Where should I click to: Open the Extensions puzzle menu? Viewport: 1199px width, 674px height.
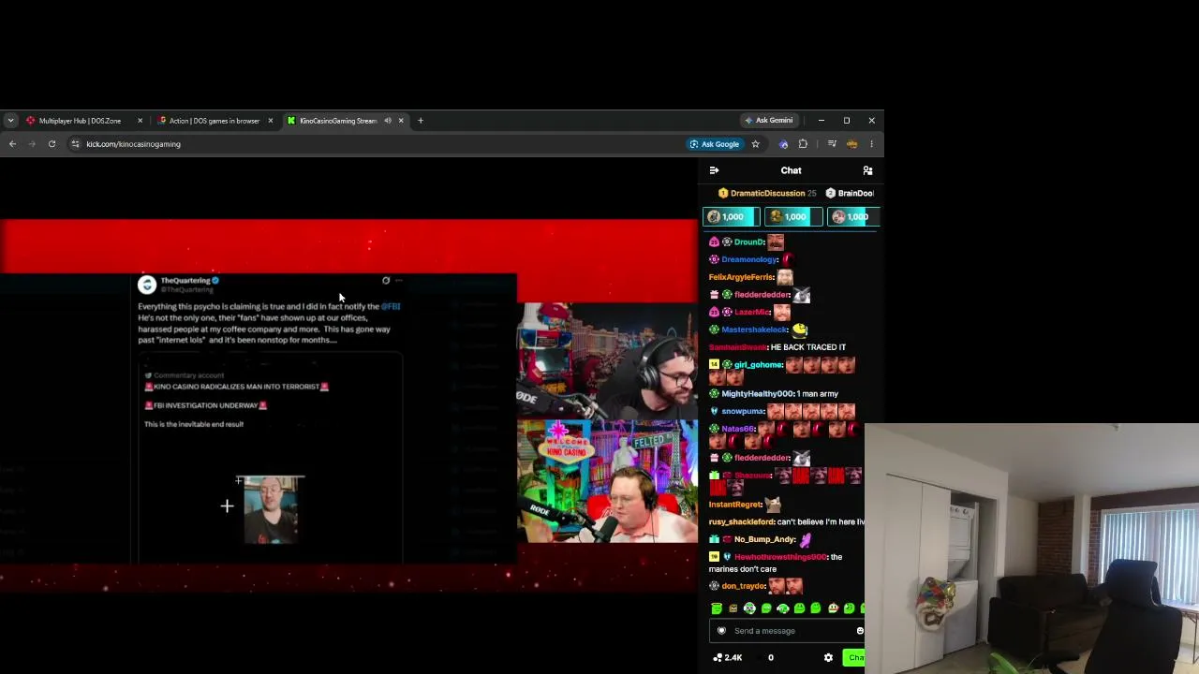tap(803, 144)
